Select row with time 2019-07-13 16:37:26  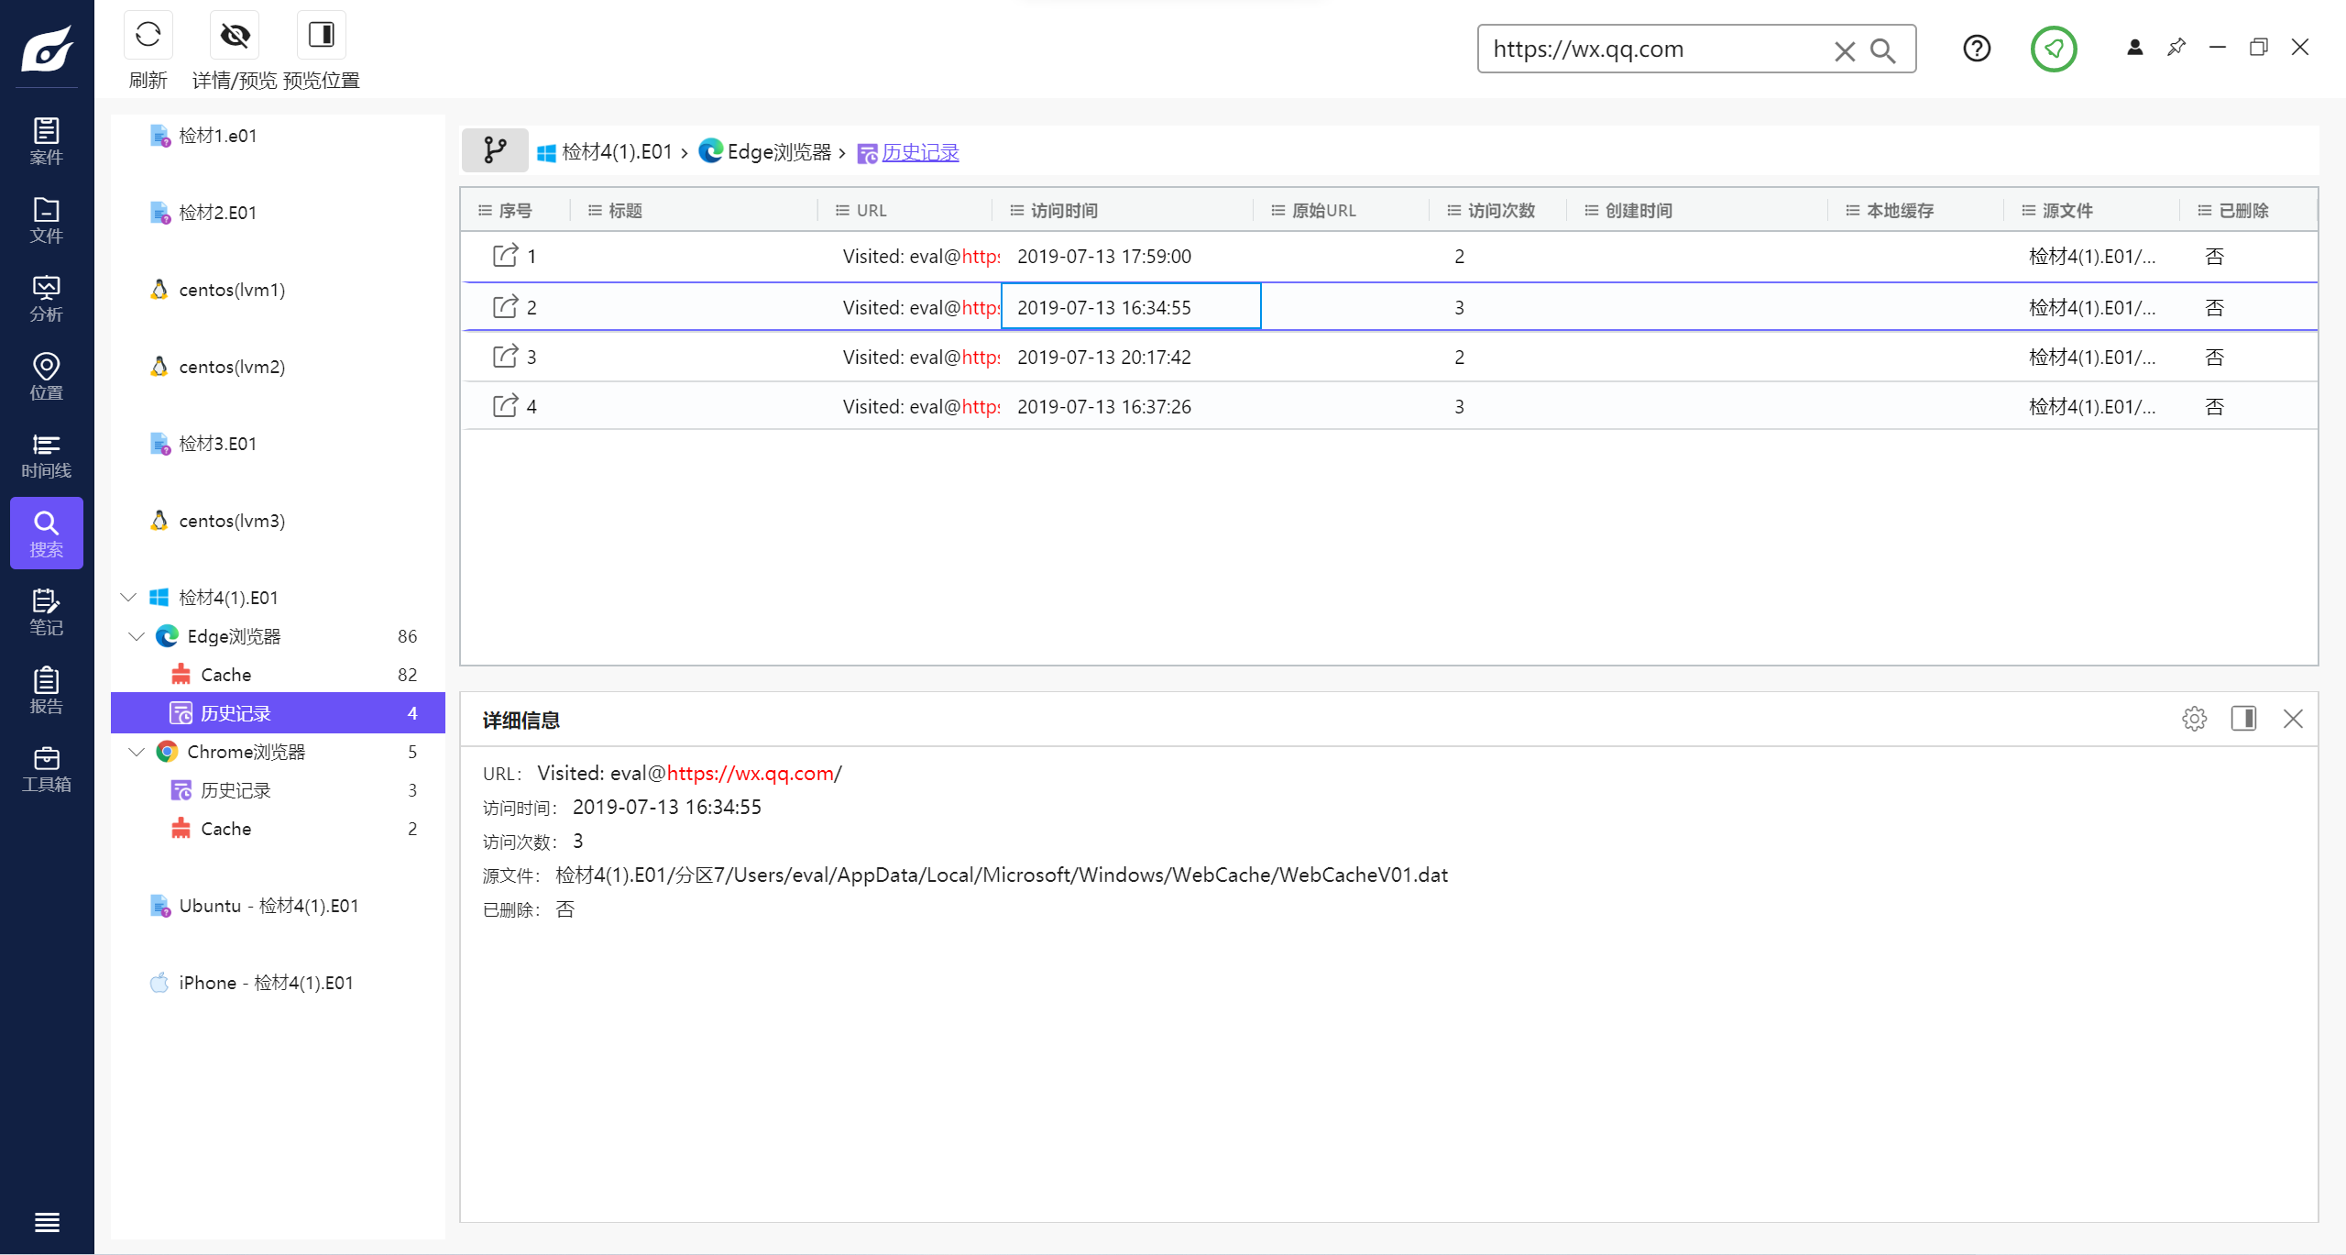(x=1388, y=406)
